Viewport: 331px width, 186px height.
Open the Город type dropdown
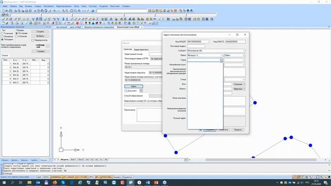pos(244,60)
